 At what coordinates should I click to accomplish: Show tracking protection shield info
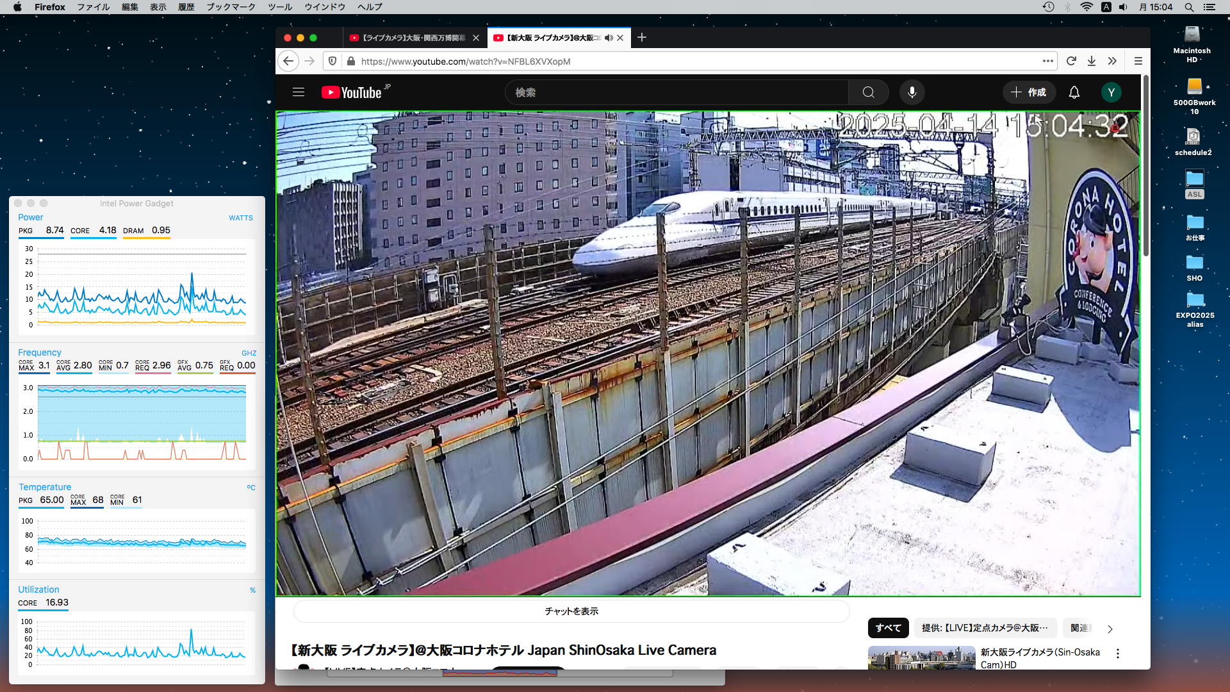point(332,61)
